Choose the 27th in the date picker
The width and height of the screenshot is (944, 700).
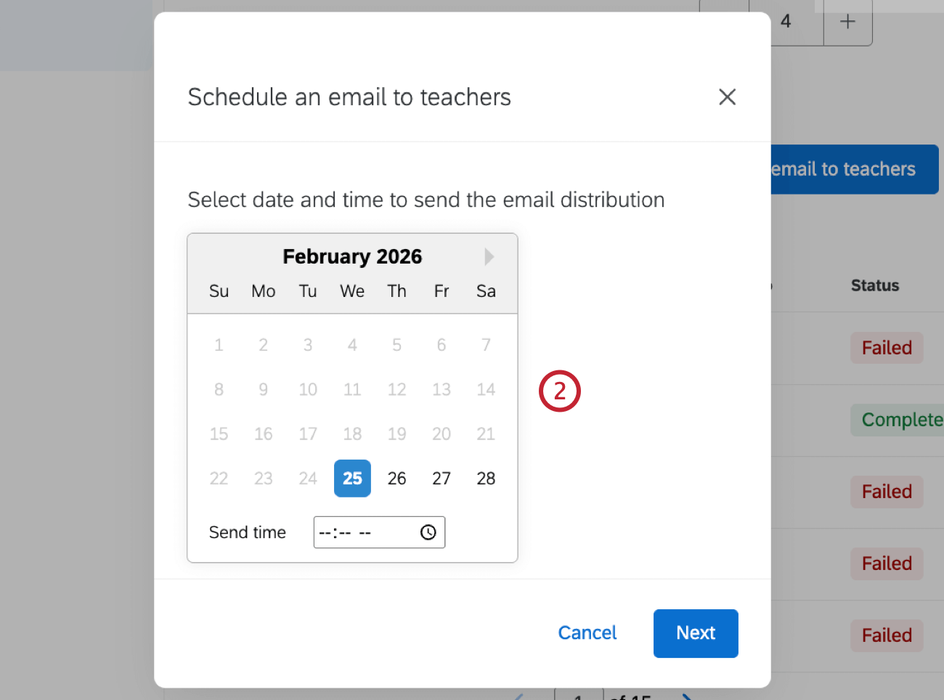tap(441, 479)
